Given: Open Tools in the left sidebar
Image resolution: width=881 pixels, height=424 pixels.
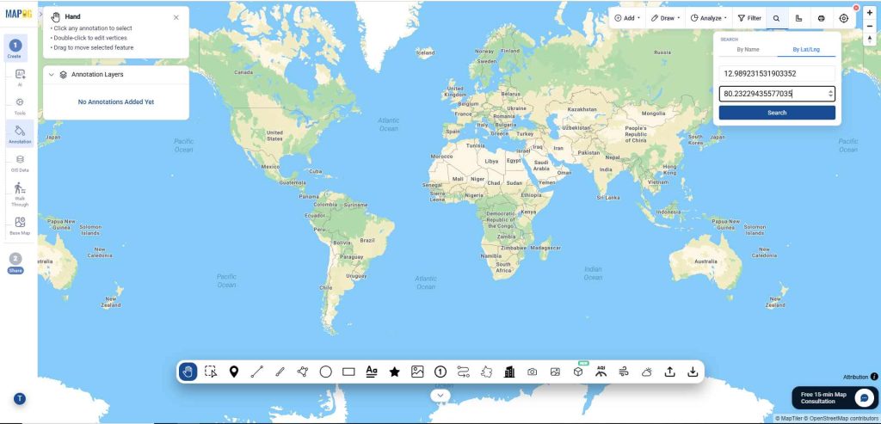Looking at the screenshot, I should 20,106.
